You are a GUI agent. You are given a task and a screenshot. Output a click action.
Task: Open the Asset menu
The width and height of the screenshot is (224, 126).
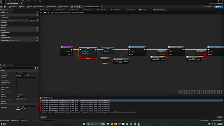click(14, 1)
